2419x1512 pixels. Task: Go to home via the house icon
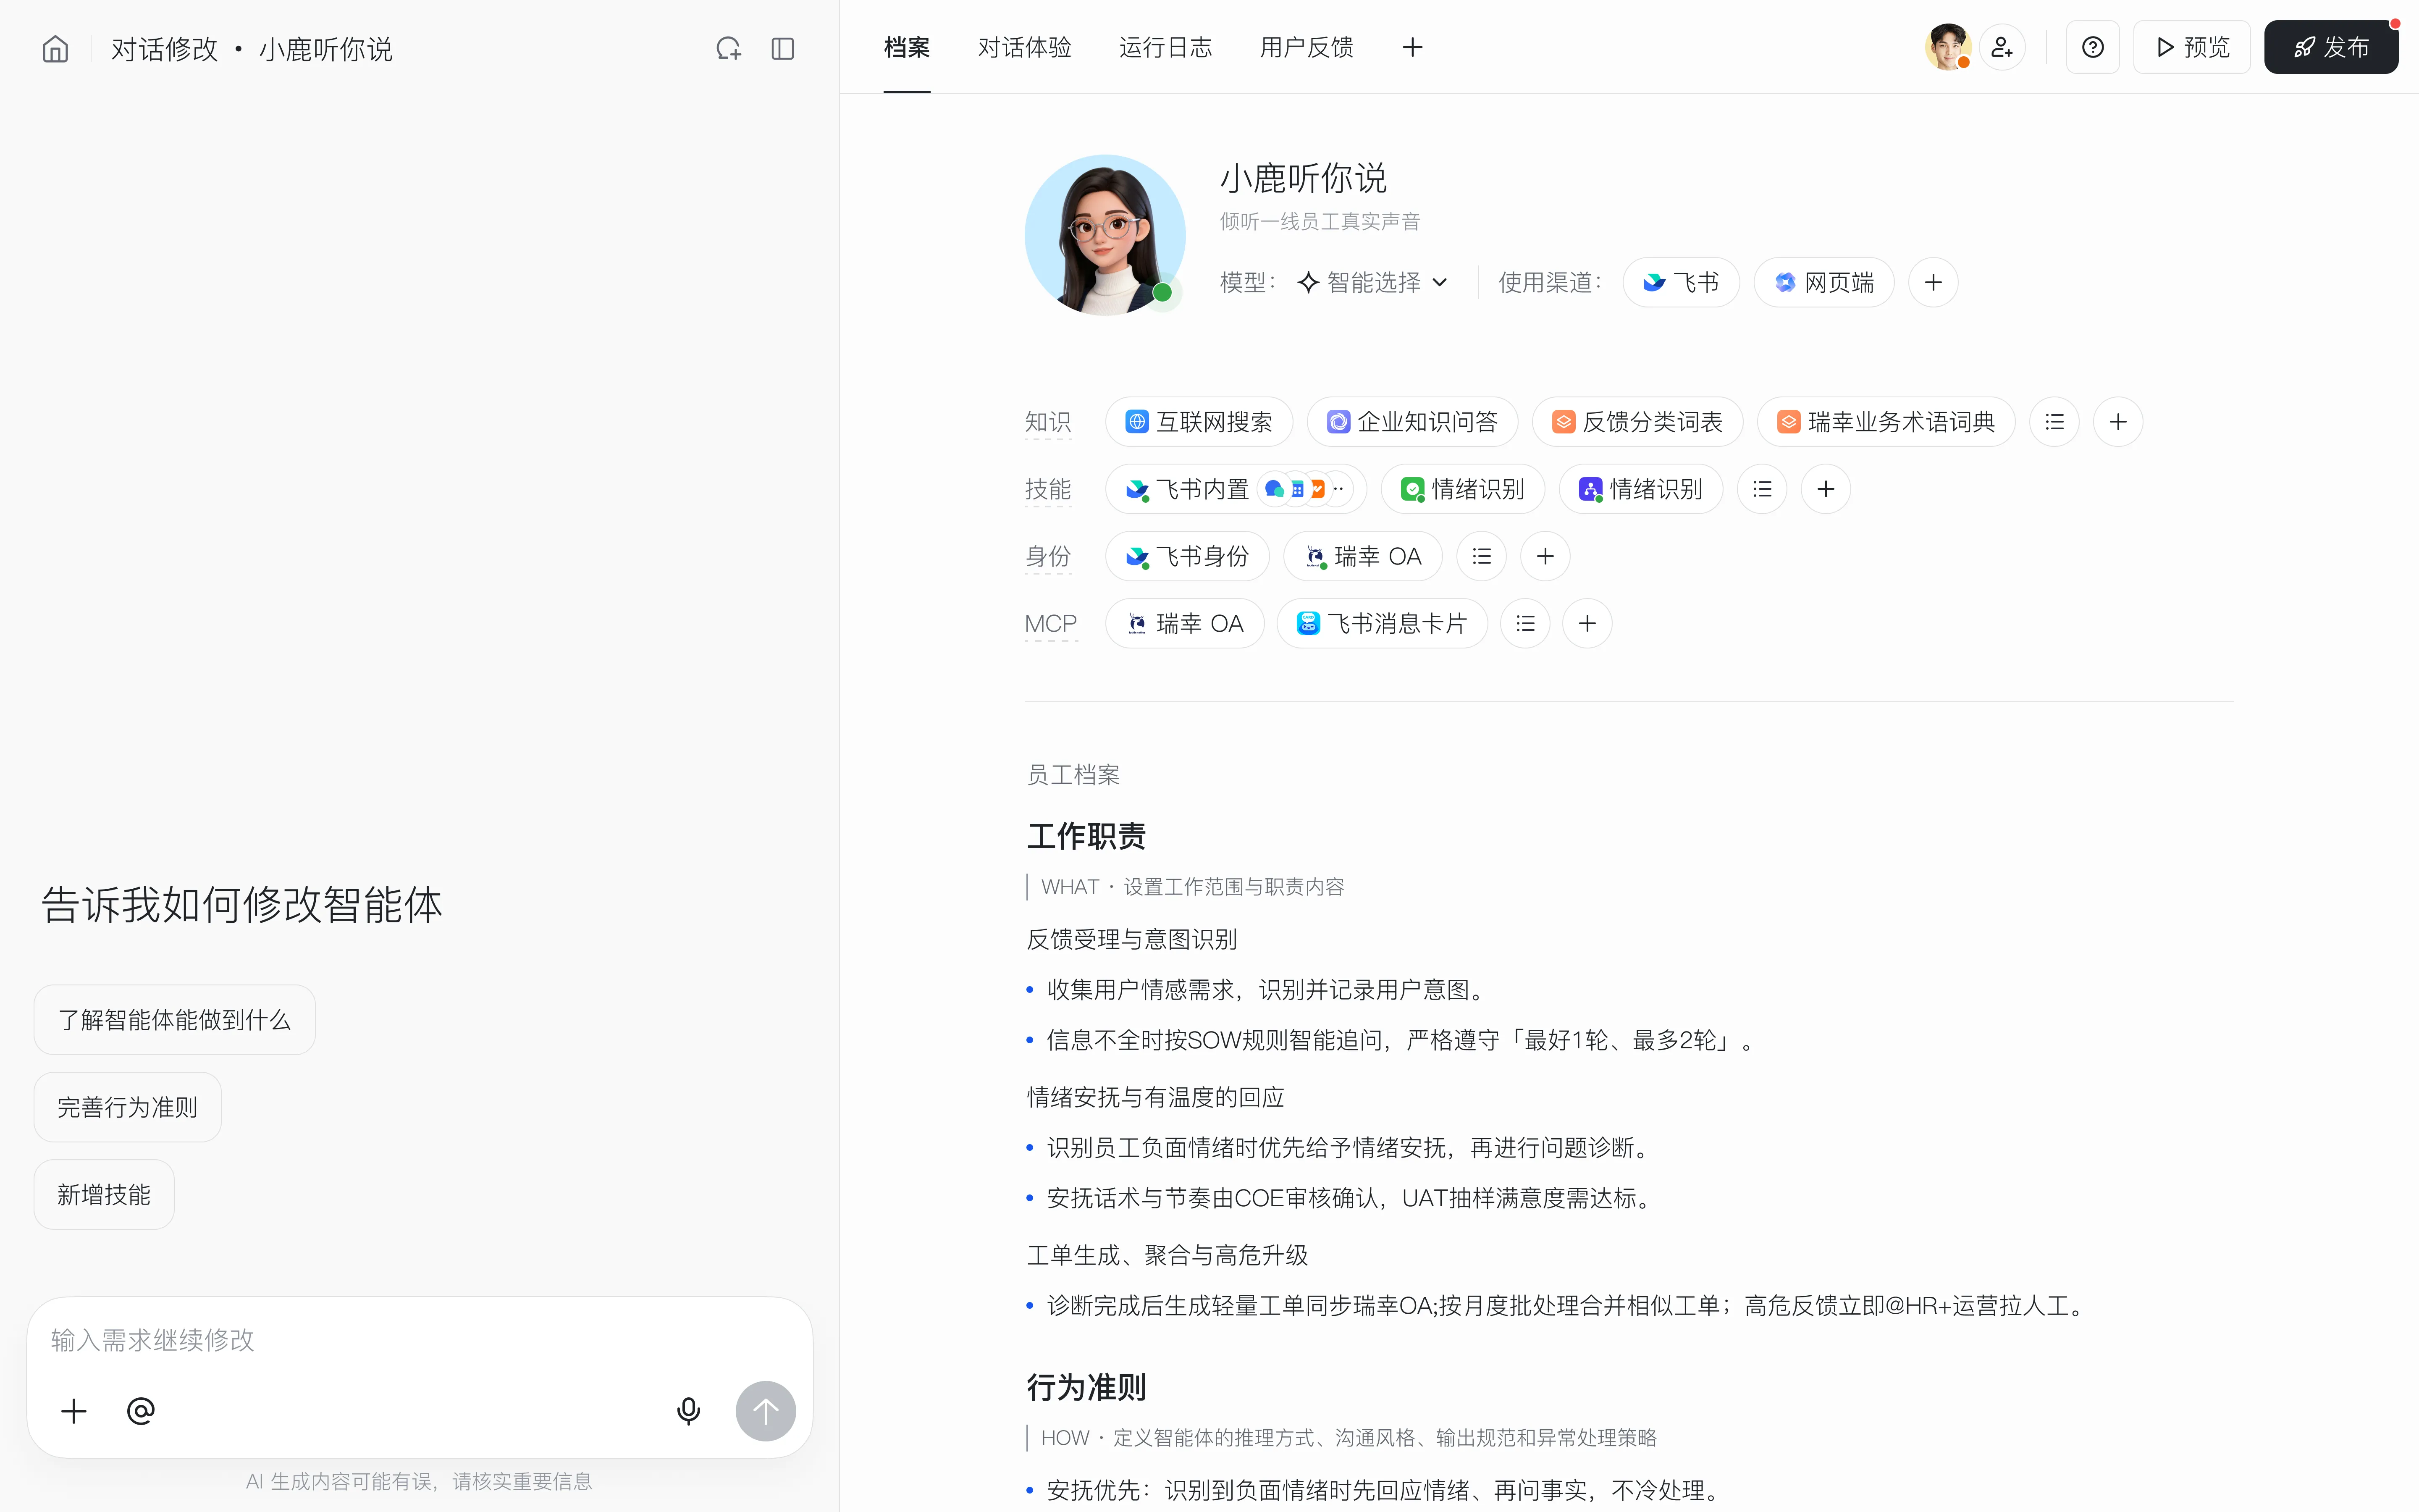click(56, 48)
